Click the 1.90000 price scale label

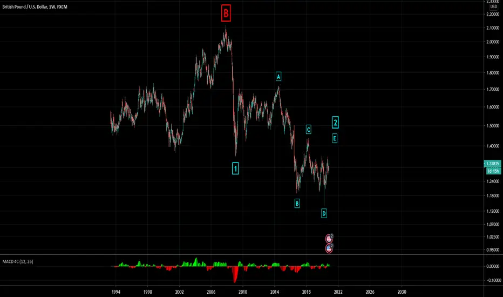[x=493, y=57]
